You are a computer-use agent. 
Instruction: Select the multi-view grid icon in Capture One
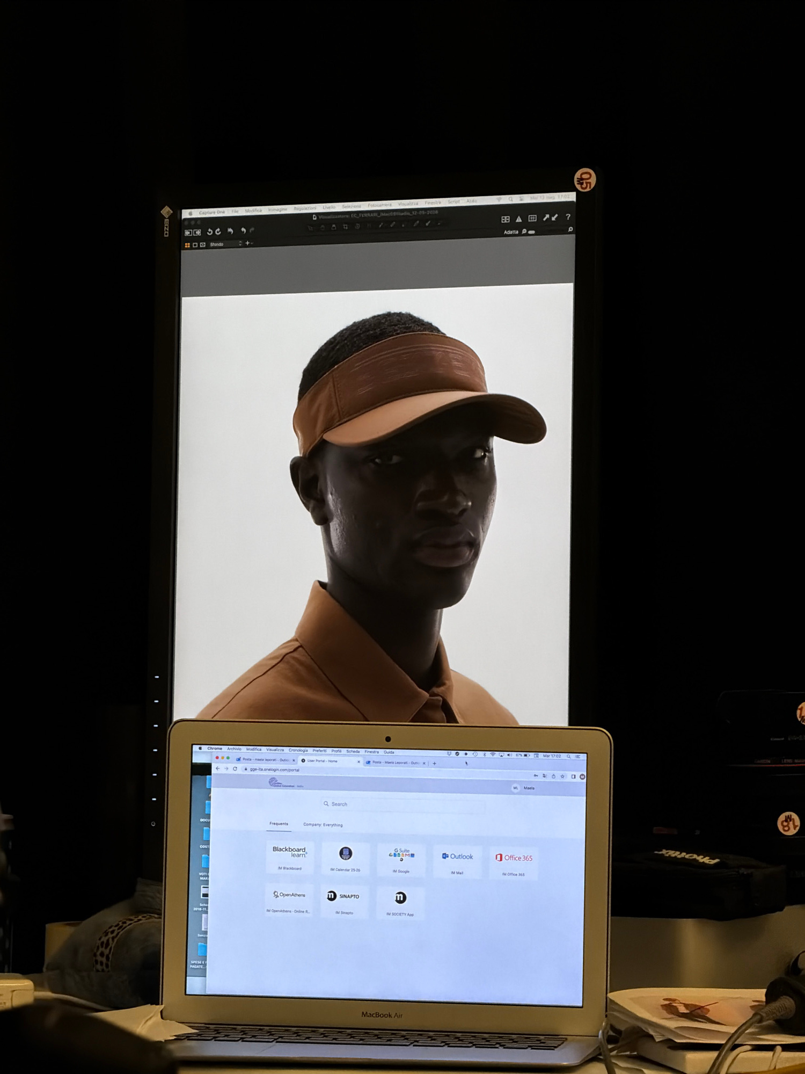(x=505, y=219)
